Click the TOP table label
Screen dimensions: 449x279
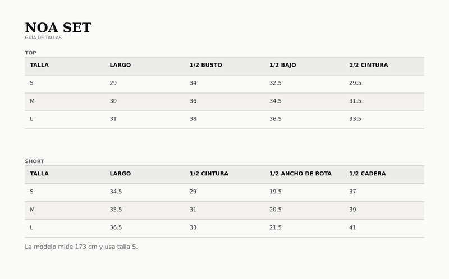(31, 53)
